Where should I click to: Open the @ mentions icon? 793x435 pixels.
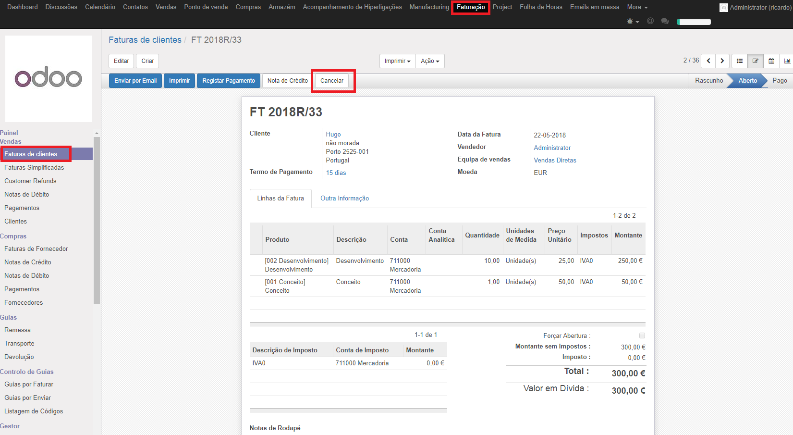click(x=650, y=21)
